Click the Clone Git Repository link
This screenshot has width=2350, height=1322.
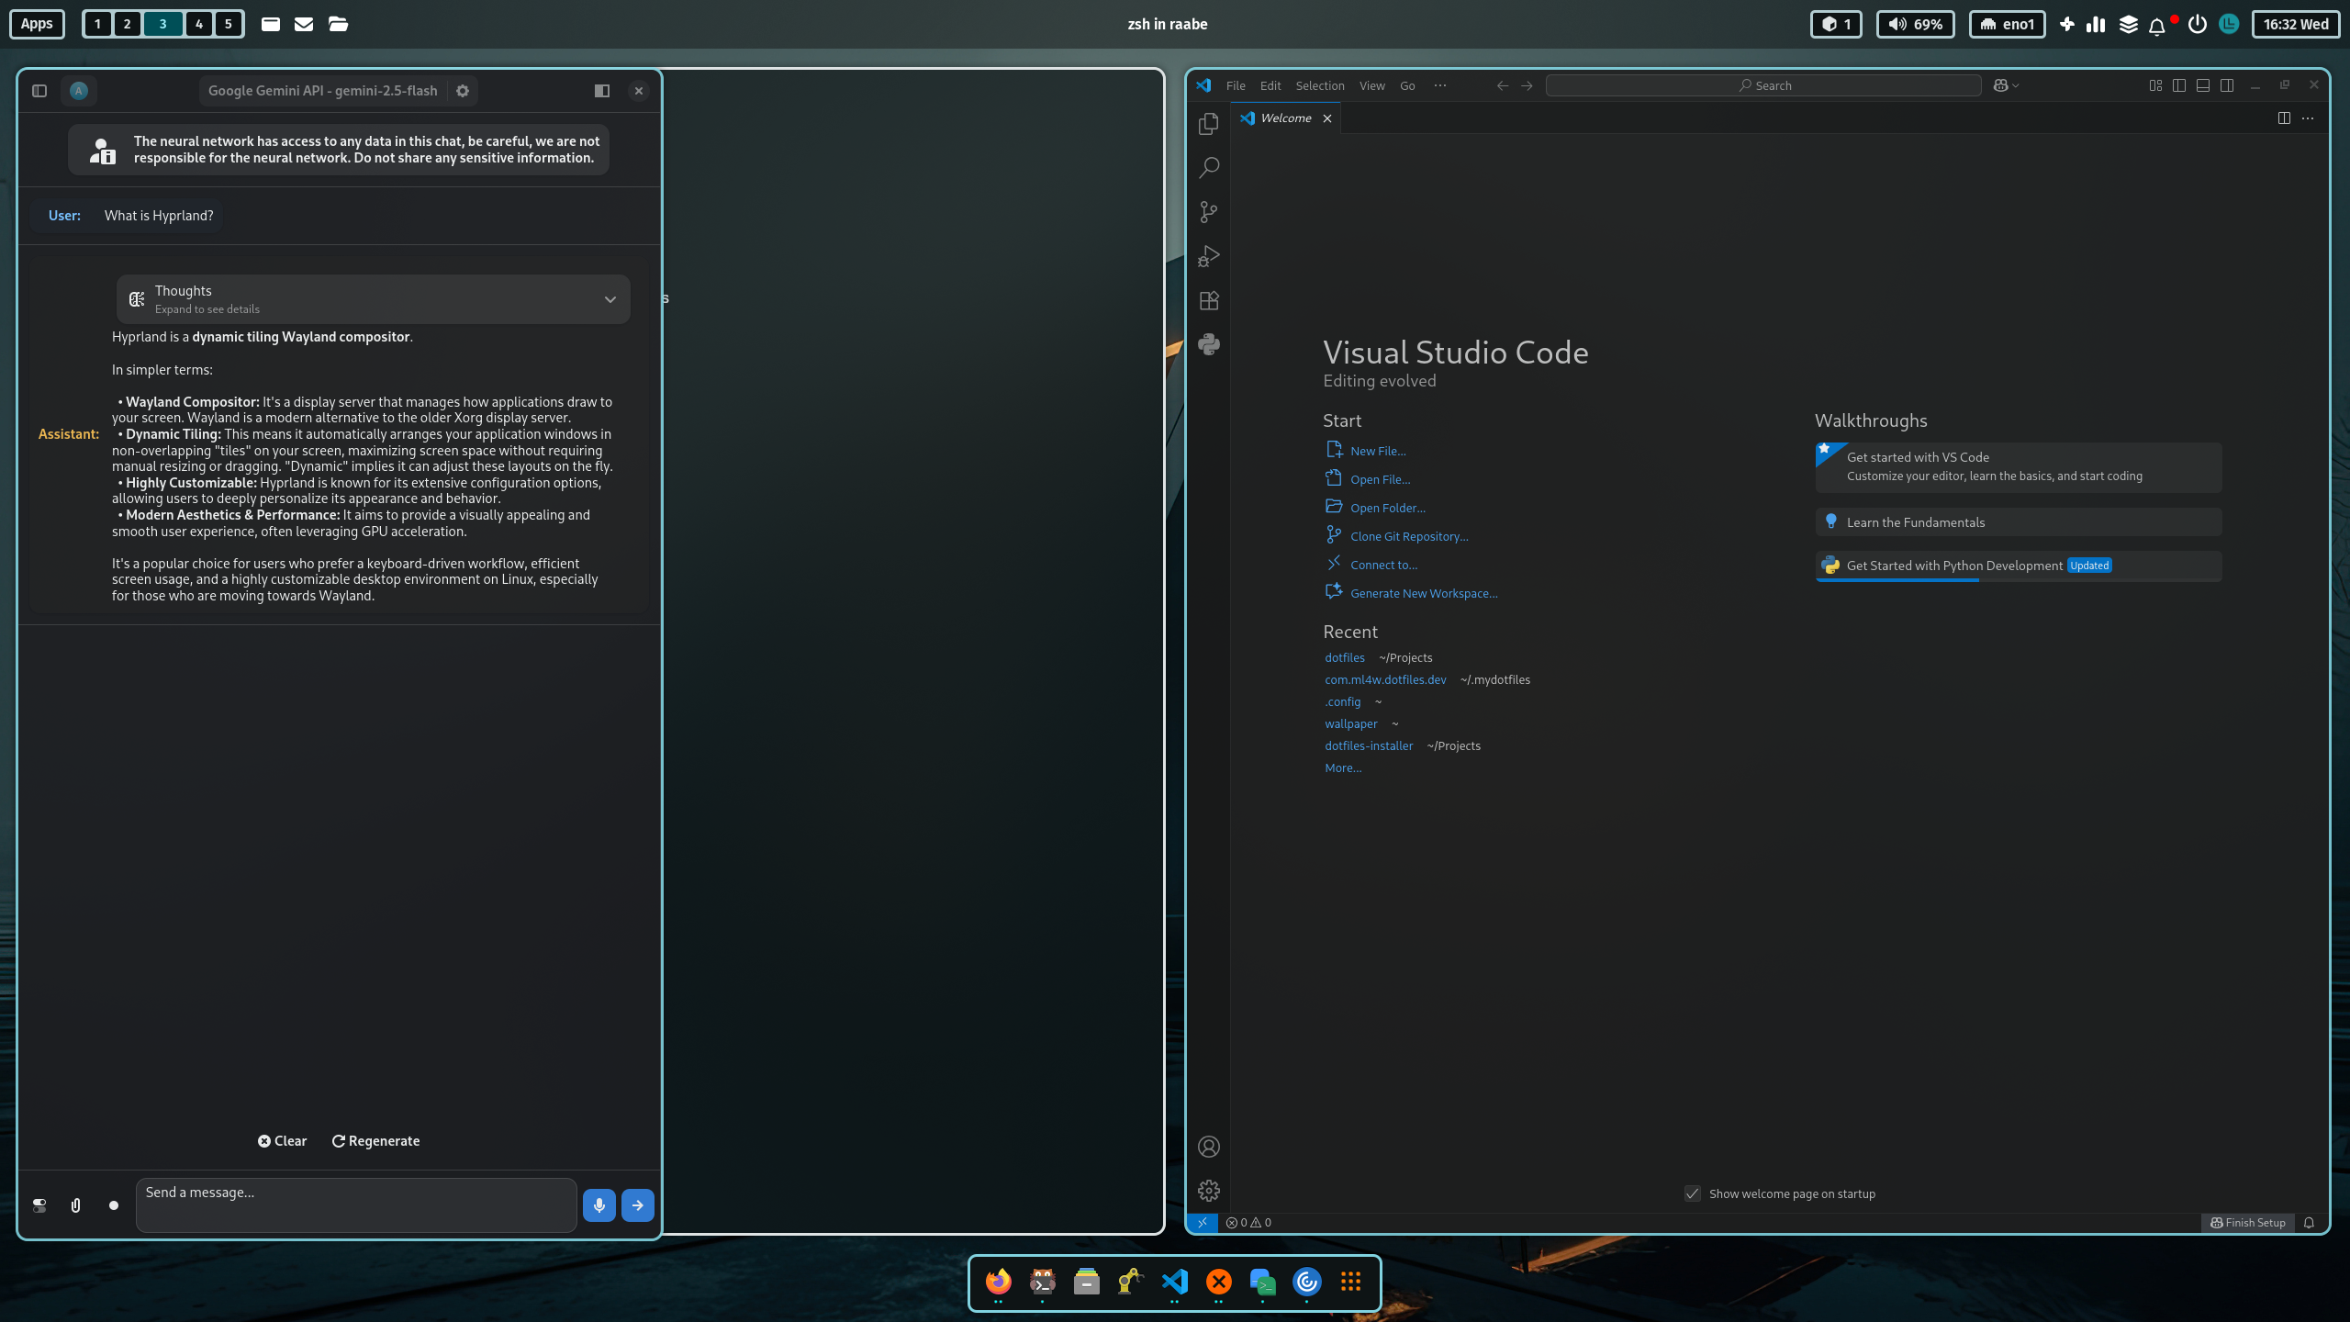tap(1408, 536)
